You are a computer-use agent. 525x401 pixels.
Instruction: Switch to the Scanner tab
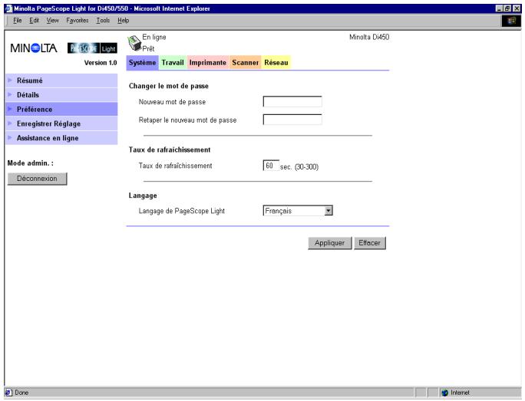click(x=245, y=63)
